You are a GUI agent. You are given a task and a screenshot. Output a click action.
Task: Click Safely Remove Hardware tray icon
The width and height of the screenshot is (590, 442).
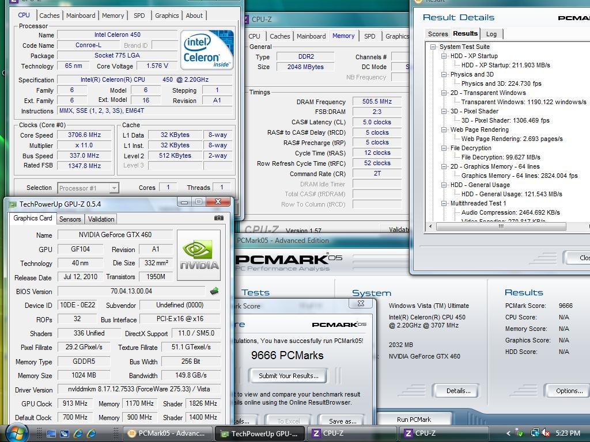520,433
